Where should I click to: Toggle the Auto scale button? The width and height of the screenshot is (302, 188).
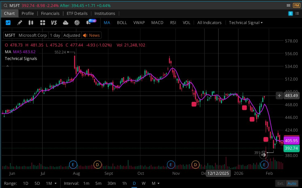(292, 184)
